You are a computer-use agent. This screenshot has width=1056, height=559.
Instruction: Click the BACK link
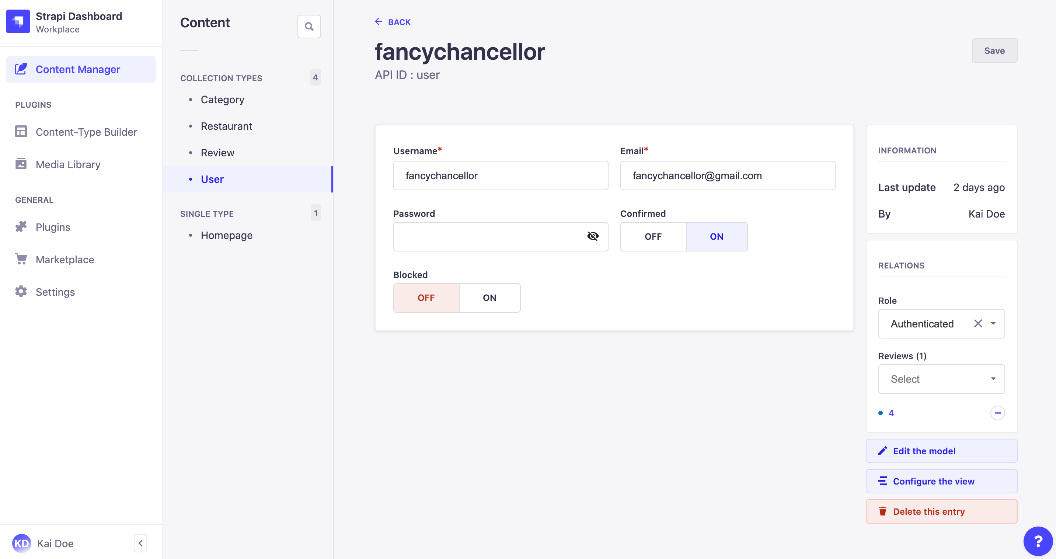pos(392,22)
